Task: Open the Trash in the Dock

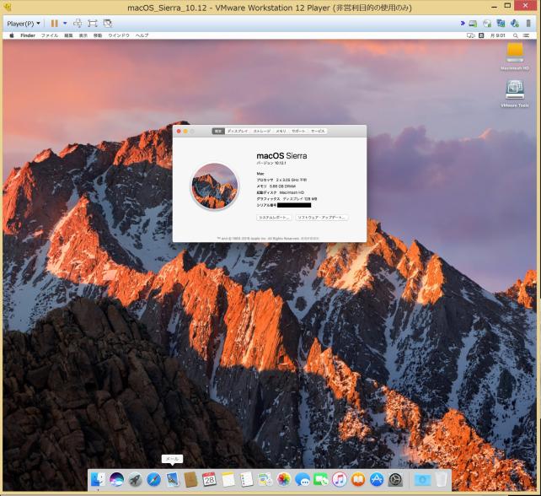Action: pyautogui.click(x=441, y=479)
